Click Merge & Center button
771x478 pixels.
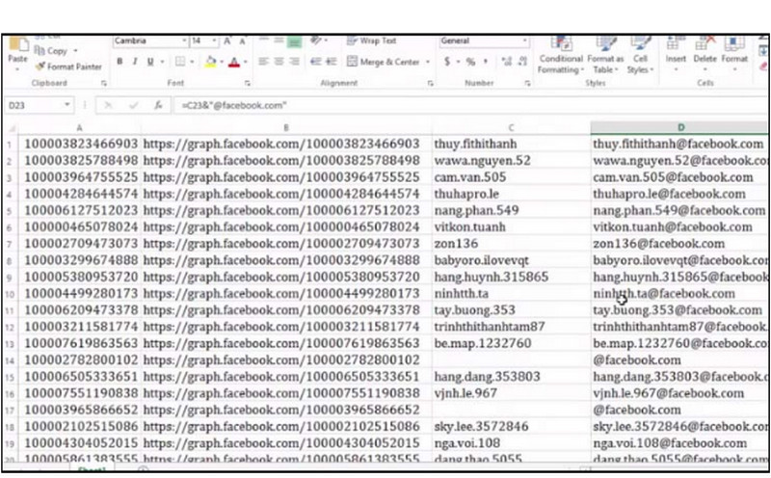click(x=383, y=62)
